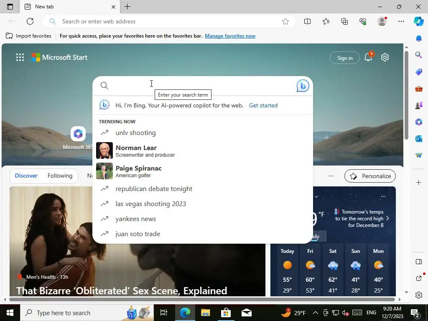The width and height of the screenshot is (428, 321).
Task: Open Browser essentials heart icon
Action: coord(363,21)
